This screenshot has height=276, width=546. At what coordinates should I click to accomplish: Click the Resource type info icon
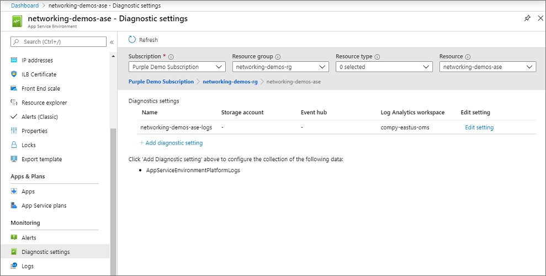(377, 57)
